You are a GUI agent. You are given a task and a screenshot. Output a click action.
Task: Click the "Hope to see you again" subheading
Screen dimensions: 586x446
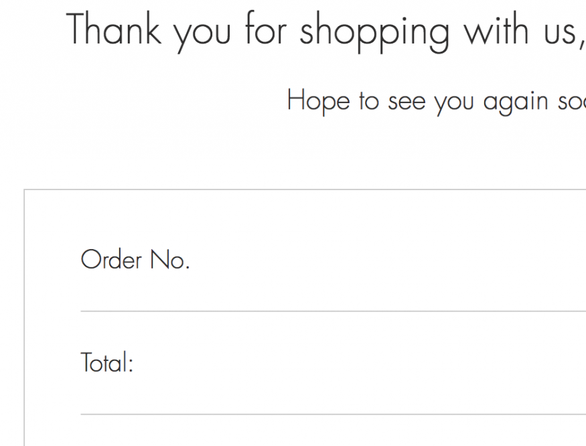pos(435,101)
